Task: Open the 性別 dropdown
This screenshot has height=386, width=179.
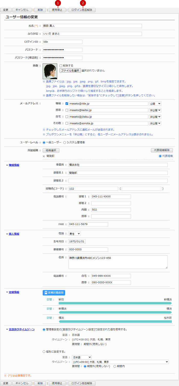Action: [x=74, y=234]
